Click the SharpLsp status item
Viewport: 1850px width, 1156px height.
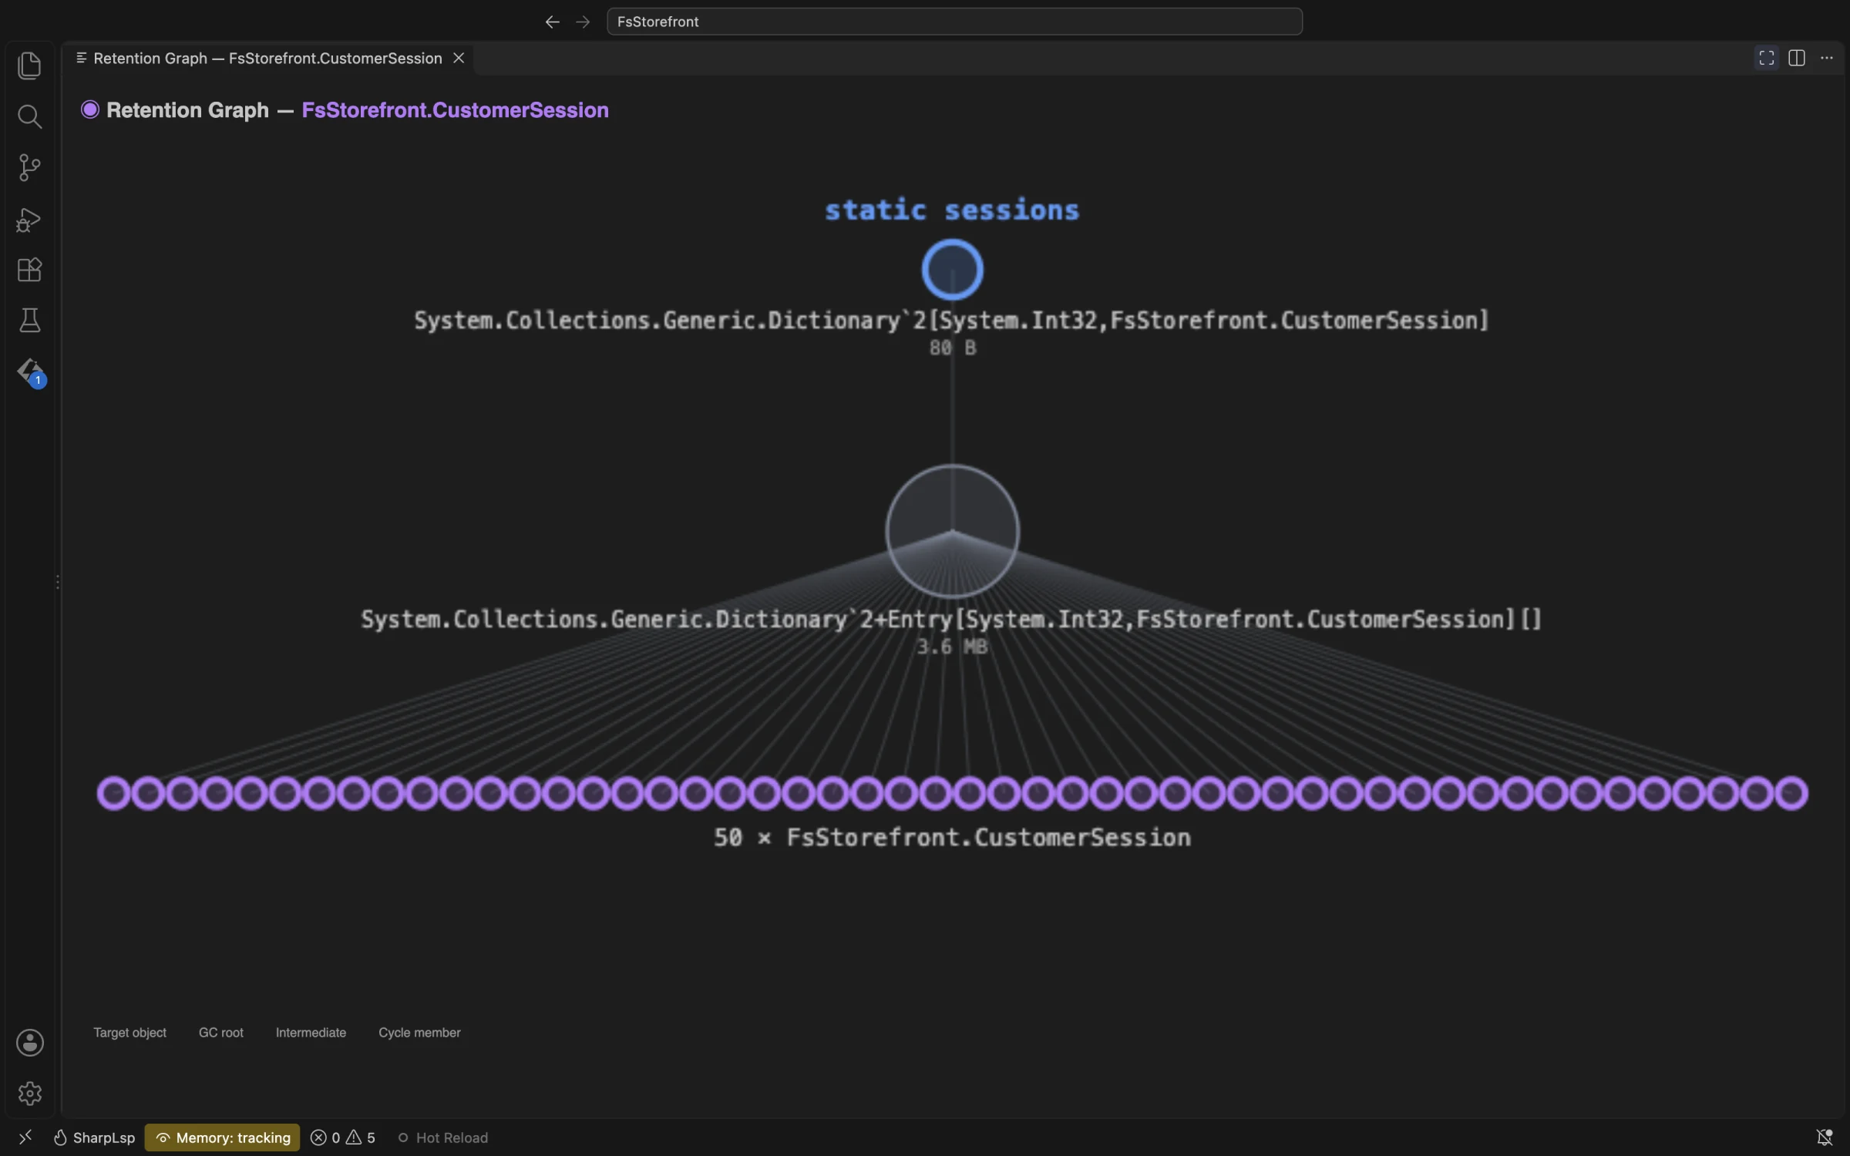[x=94, y=1138]
